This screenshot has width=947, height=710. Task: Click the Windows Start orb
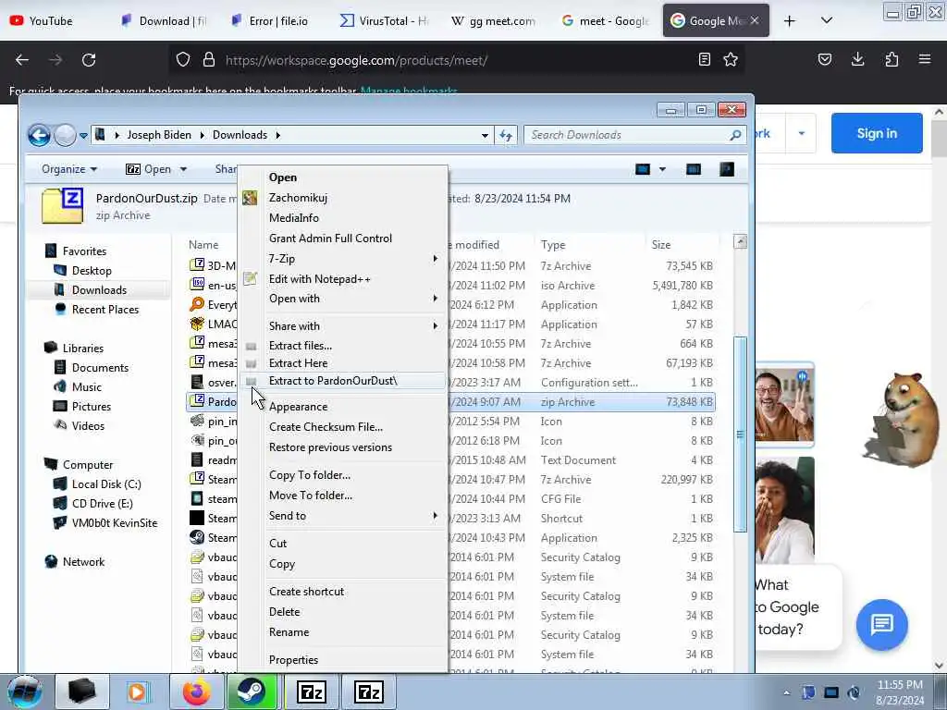click(x=25, y=692)
